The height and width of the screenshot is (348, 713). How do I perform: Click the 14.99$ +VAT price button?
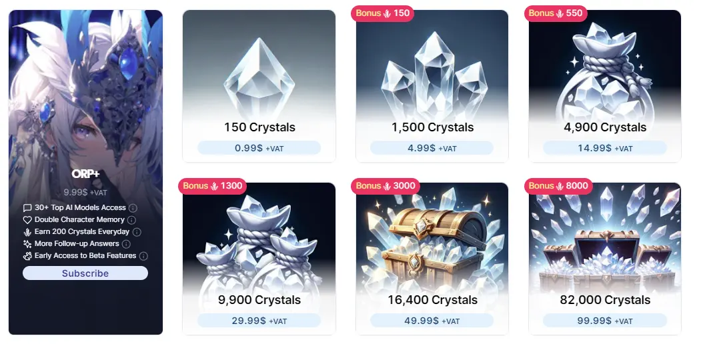coord(605,148)
